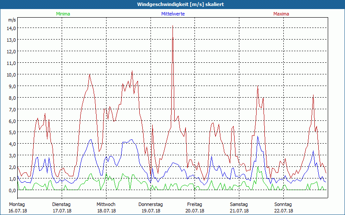Click the date 19.07.18
The height and width of the screenshot is (215, 345).
click(151, 211)
